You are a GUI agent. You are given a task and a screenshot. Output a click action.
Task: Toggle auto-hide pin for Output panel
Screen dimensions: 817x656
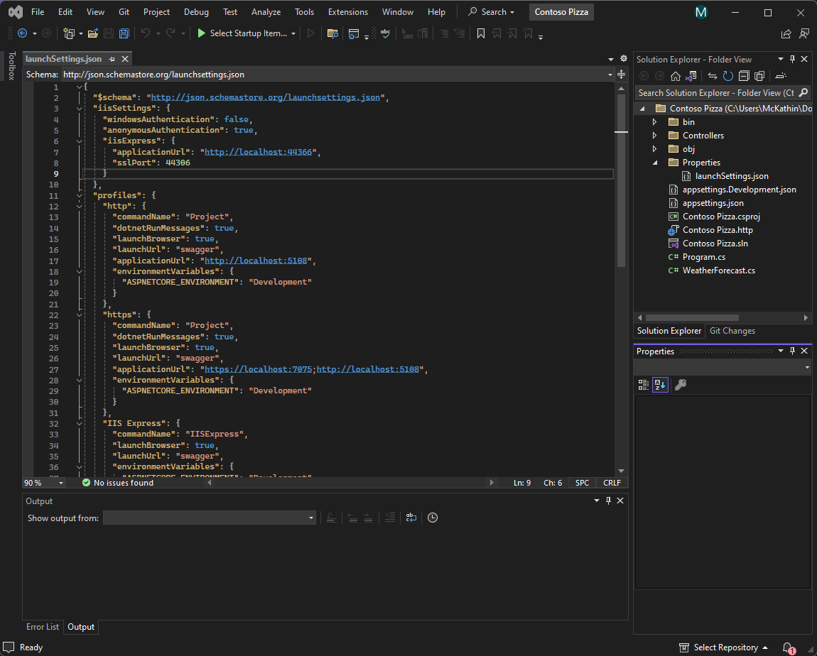pos(608,501)
